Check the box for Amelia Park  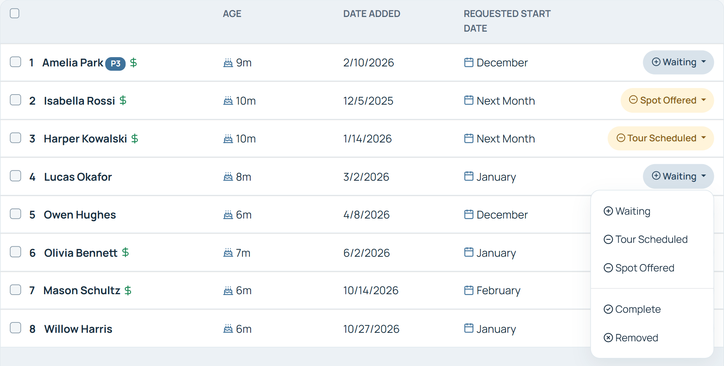pyautogui.click(x=15, y=62)
